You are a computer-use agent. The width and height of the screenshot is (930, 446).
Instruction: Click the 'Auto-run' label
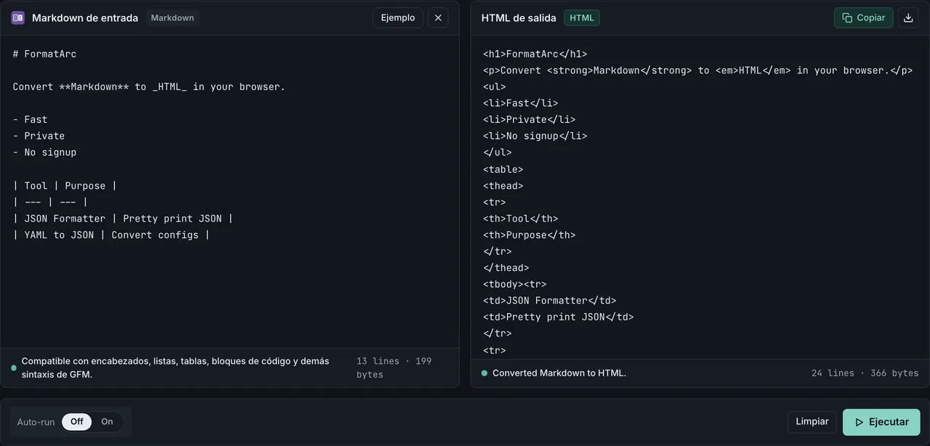[36, 422]
